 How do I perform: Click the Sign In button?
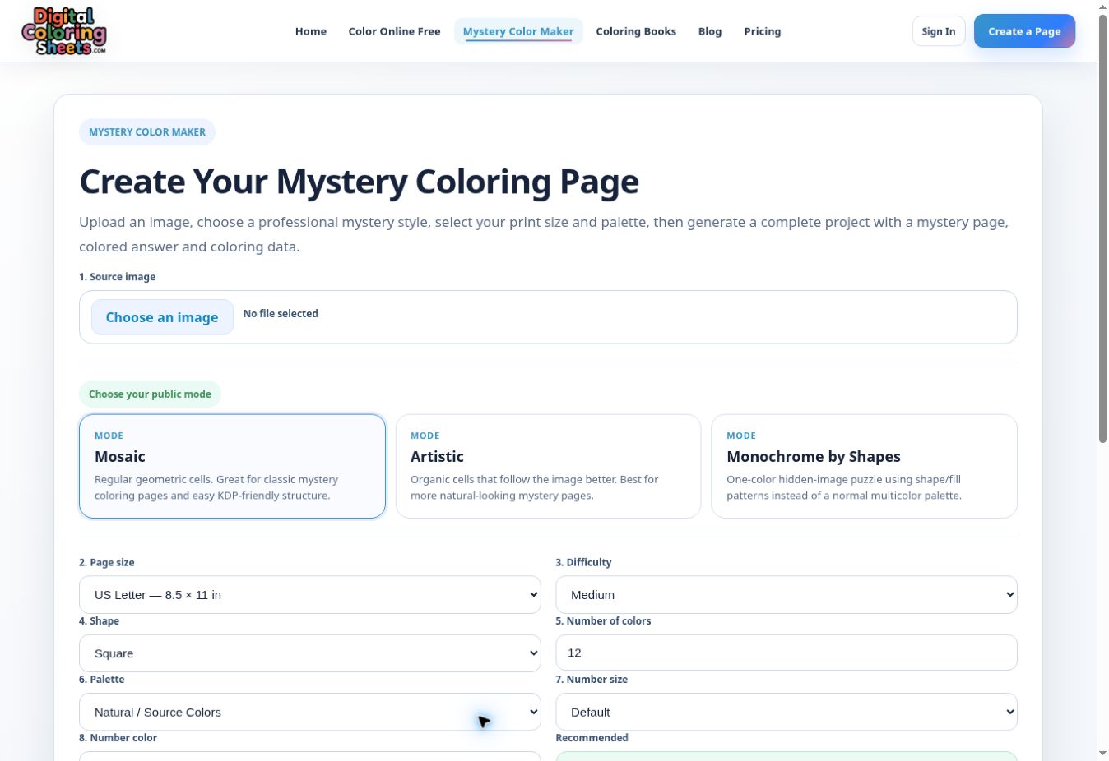(939, 31)
